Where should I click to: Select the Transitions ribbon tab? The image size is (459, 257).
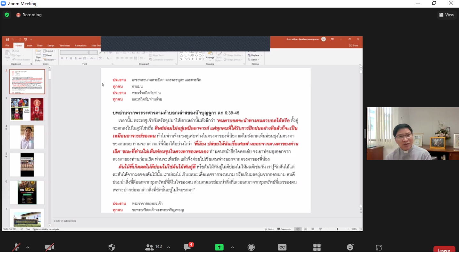(65, 46)
